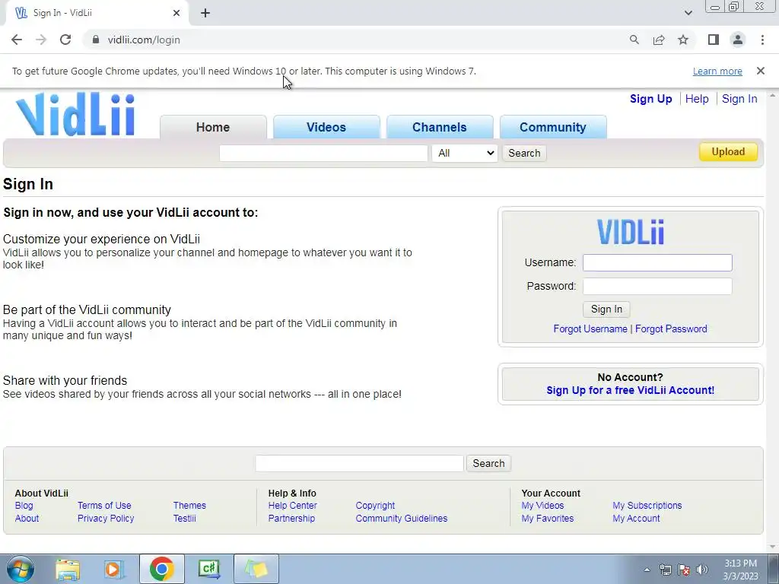Show hidden system tray icons
This screenshot has height=584, width=779.
click(x=647, y=570)
